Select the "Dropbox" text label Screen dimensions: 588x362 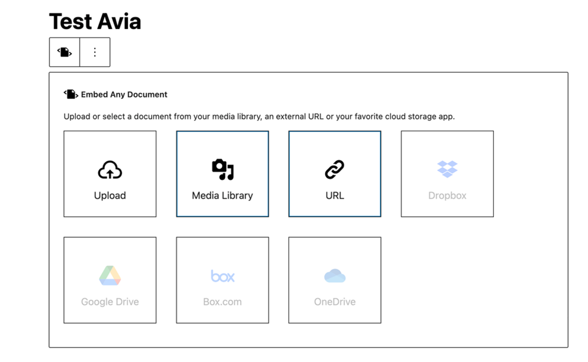click(x=447, y=196)
